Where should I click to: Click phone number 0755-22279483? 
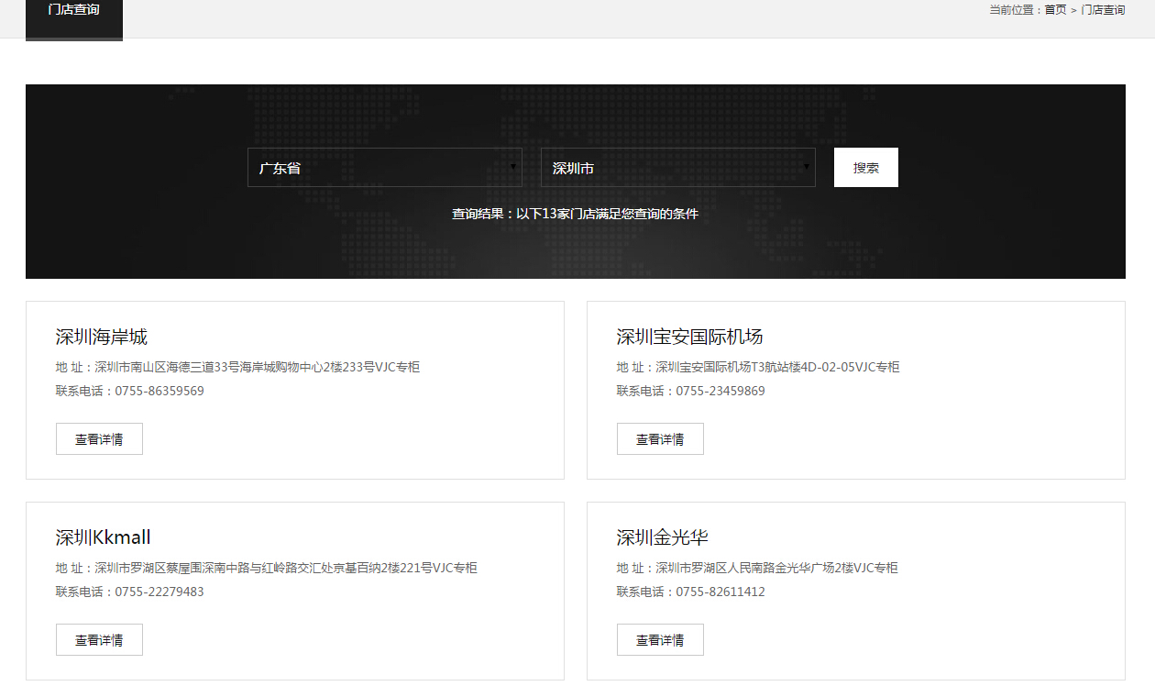pos(159,592)
